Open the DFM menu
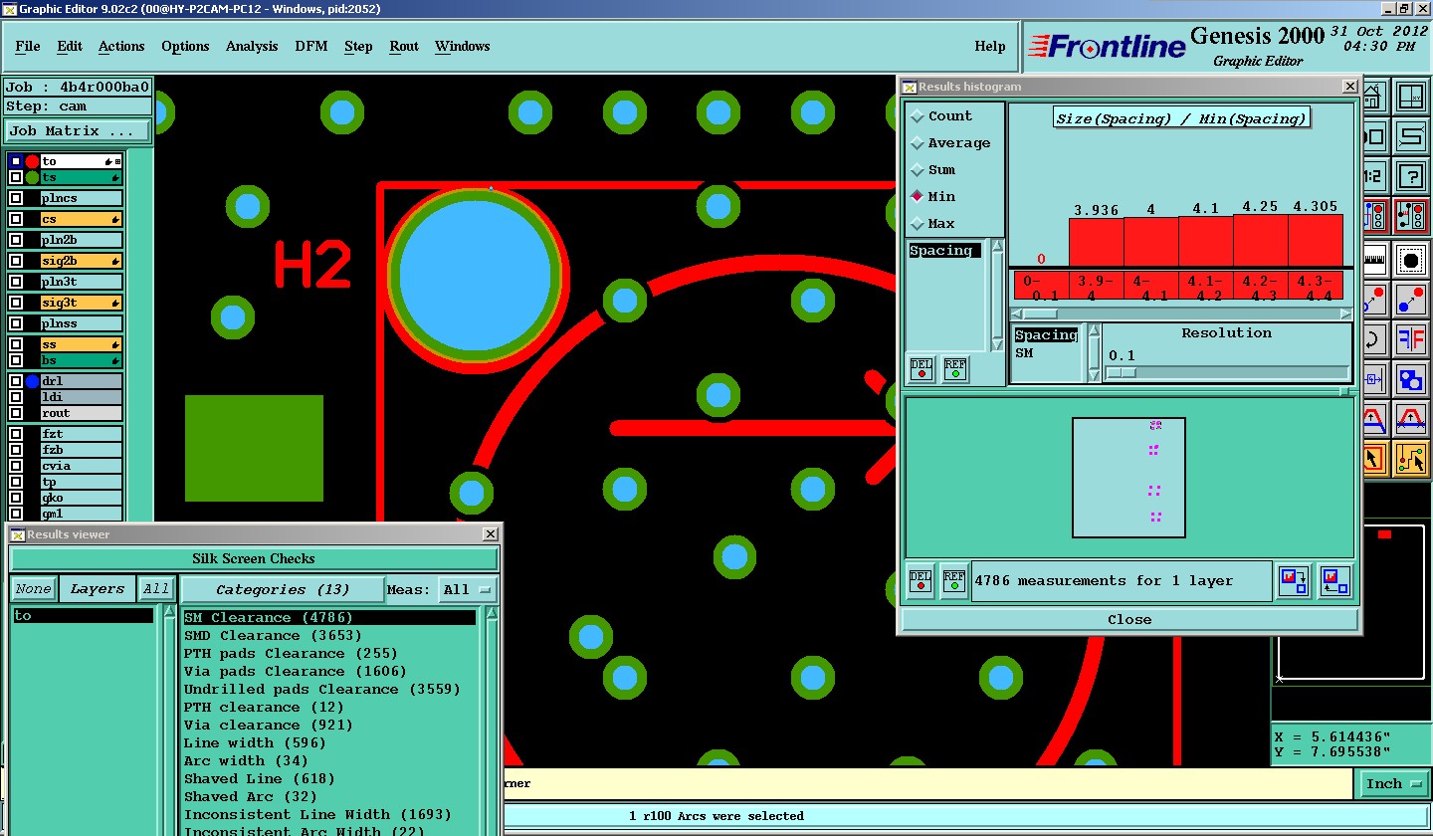 (x=311, y=46)
